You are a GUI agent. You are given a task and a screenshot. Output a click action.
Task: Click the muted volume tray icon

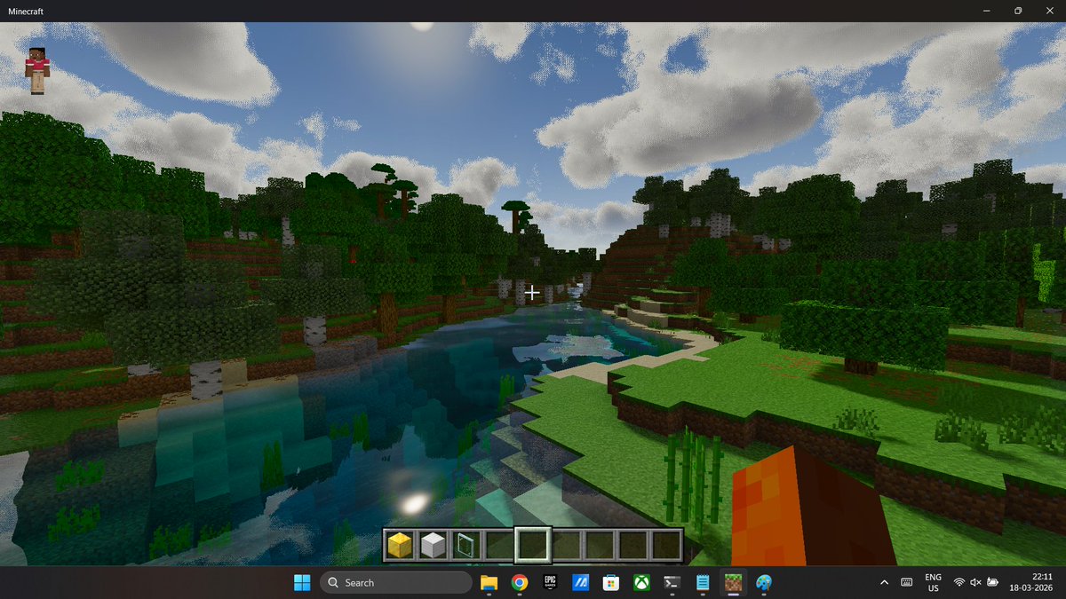point(976,582)
